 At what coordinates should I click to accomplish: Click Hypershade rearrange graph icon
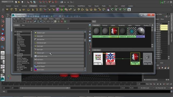(x=38, y=22)
